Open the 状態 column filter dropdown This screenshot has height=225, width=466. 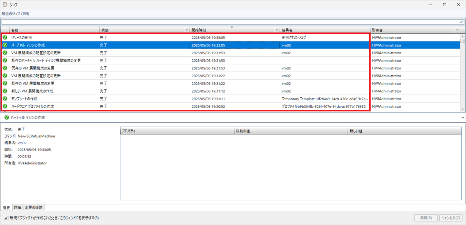[186, 30]
